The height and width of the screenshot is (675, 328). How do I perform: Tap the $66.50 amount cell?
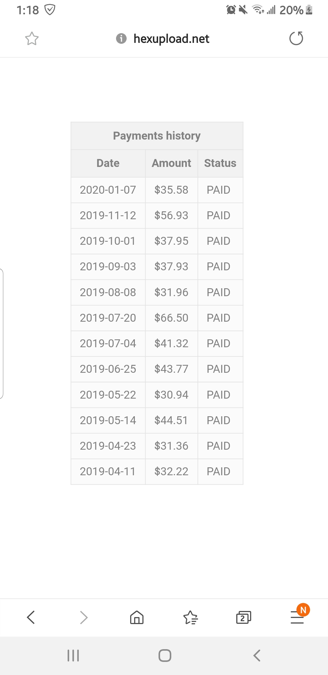tap(171, 318)
